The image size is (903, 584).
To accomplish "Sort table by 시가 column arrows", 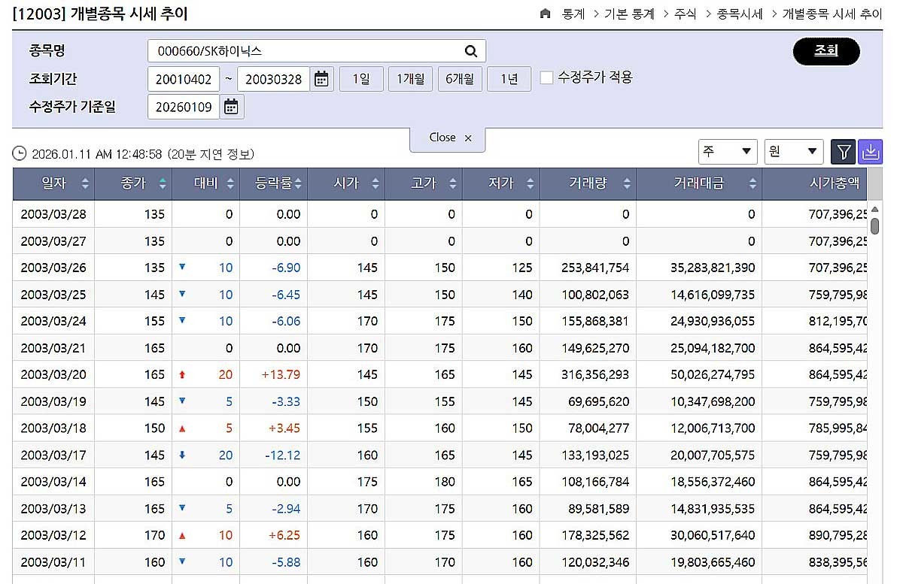I will 375,183.
